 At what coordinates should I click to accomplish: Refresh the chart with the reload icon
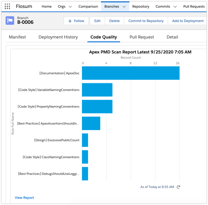tap(178, 187)
